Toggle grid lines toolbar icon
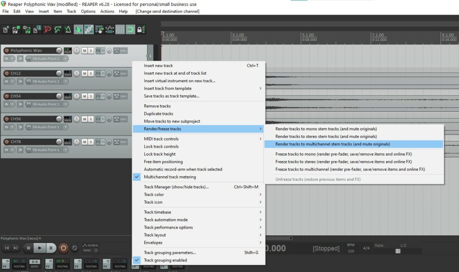The image size is (459, 272). [x=120, y=30]
